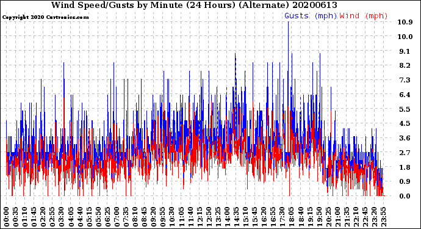Click the 23:55 time label on x-axis
The image size is (421, 229).
383,217
